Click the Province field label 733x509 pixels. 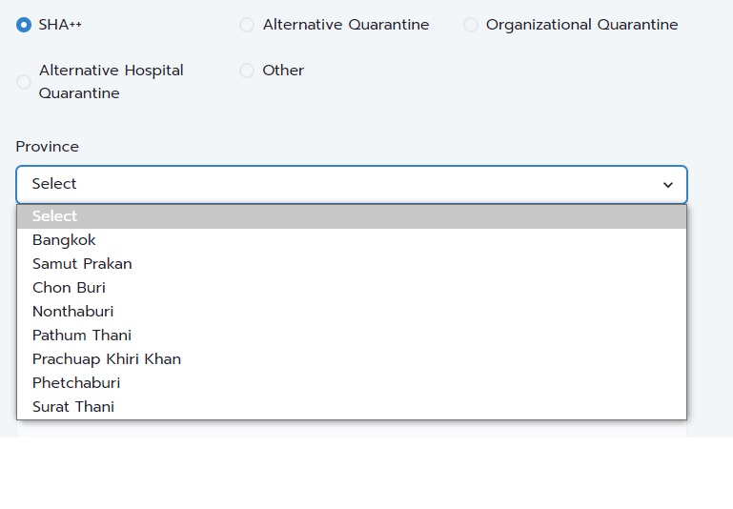point(48,147)
